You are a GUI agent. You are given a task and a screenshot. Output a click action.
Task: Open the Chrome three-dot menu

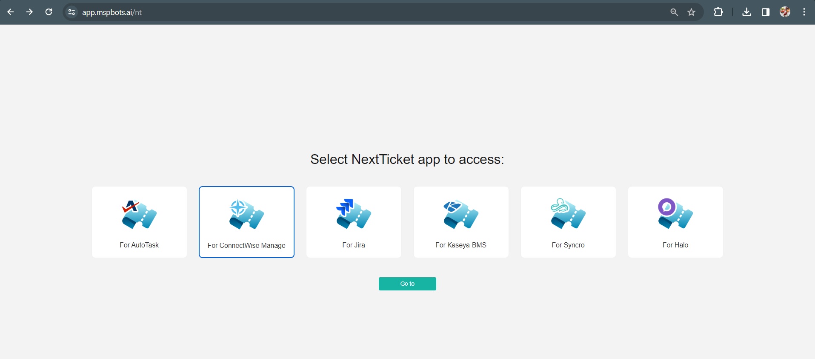pos(804,12)
